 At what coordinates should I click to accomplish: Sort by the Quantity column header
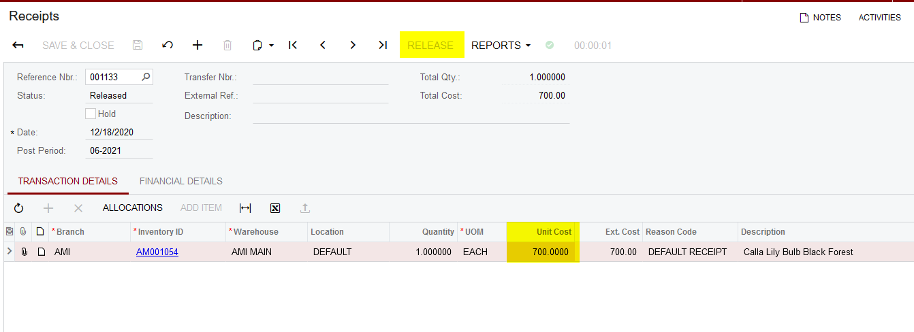tap(423, 232)
